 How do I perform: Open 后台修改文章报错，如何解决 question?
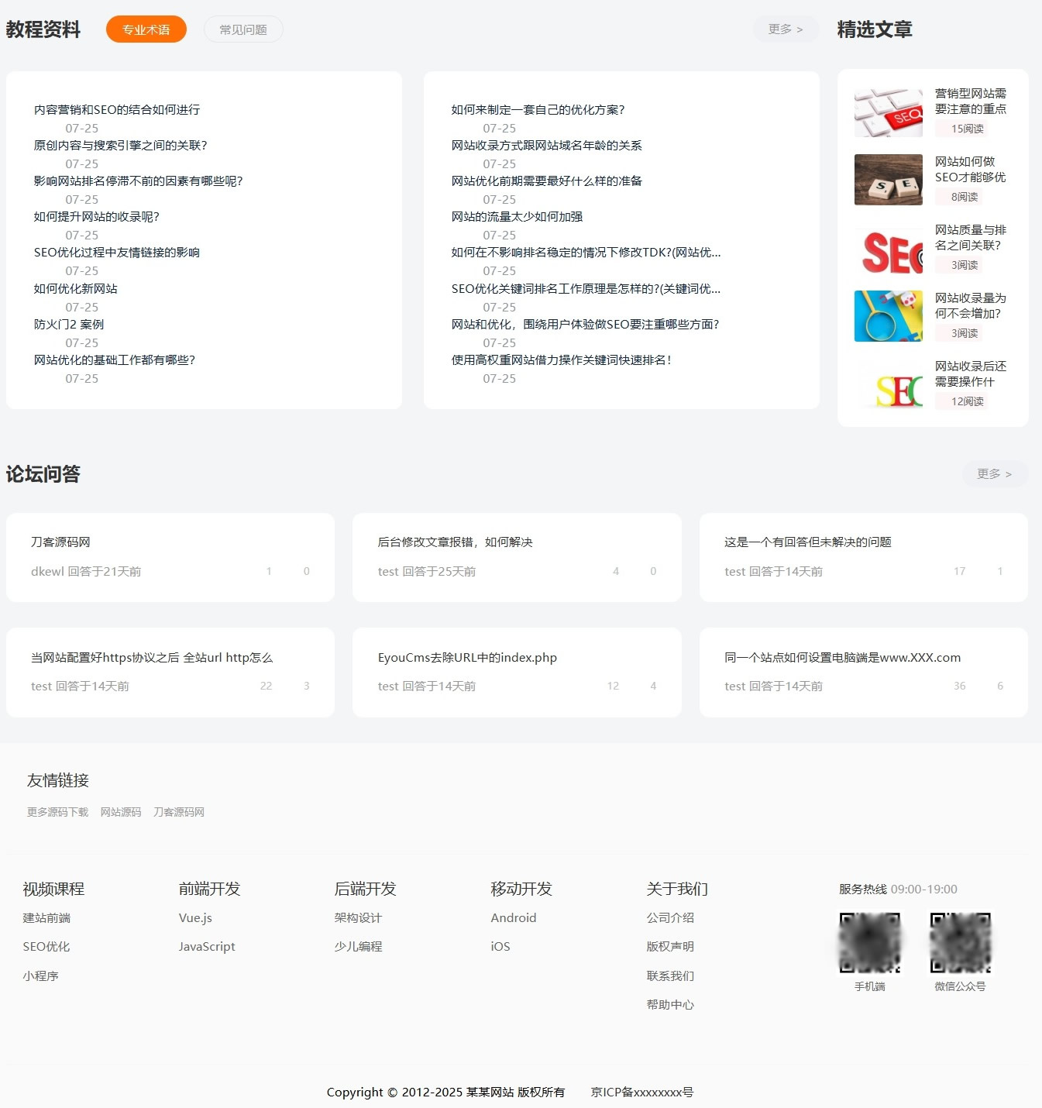(x=456, y=542)
